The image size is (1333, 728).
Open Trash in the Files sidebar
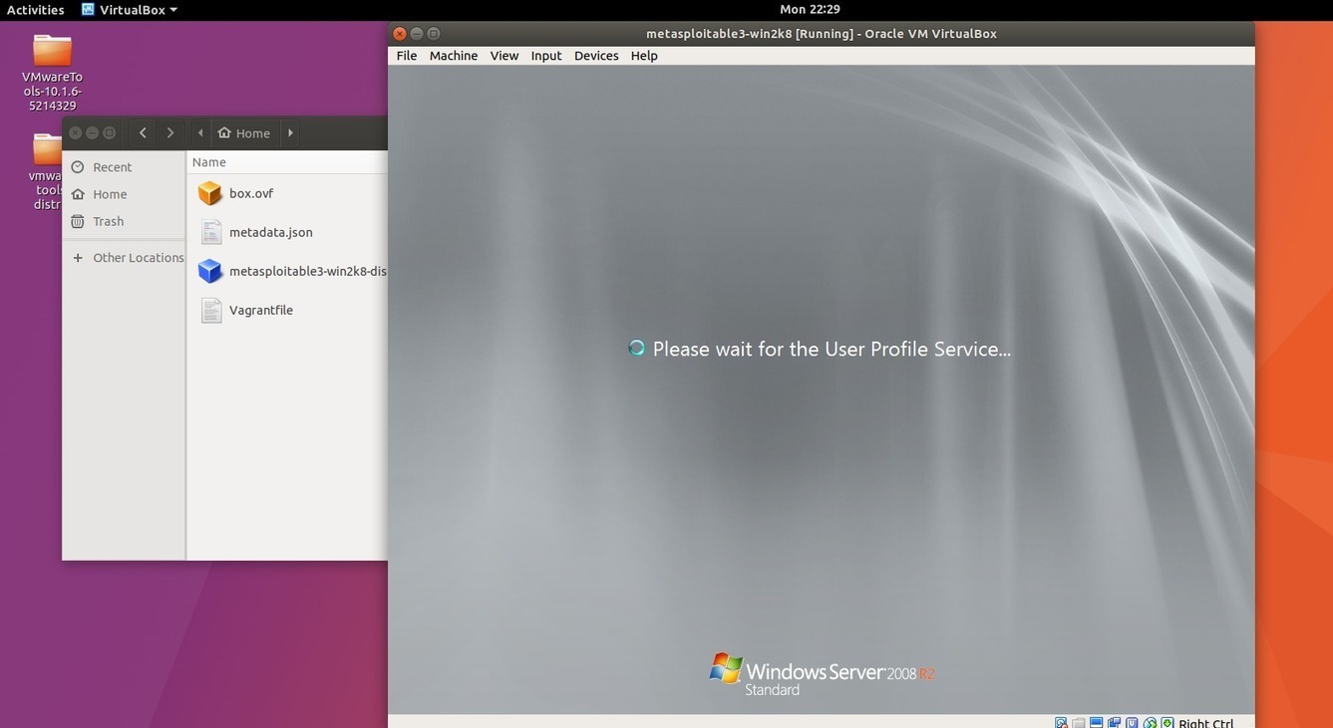[125, 221]
